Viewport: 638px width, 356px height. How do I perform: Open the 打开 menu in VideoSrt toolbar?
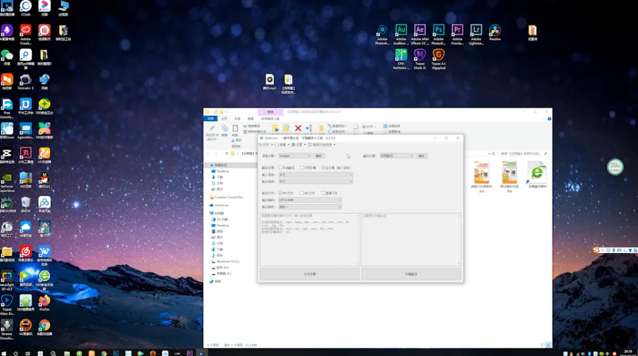pyautogui.click(x=265, y=145)
